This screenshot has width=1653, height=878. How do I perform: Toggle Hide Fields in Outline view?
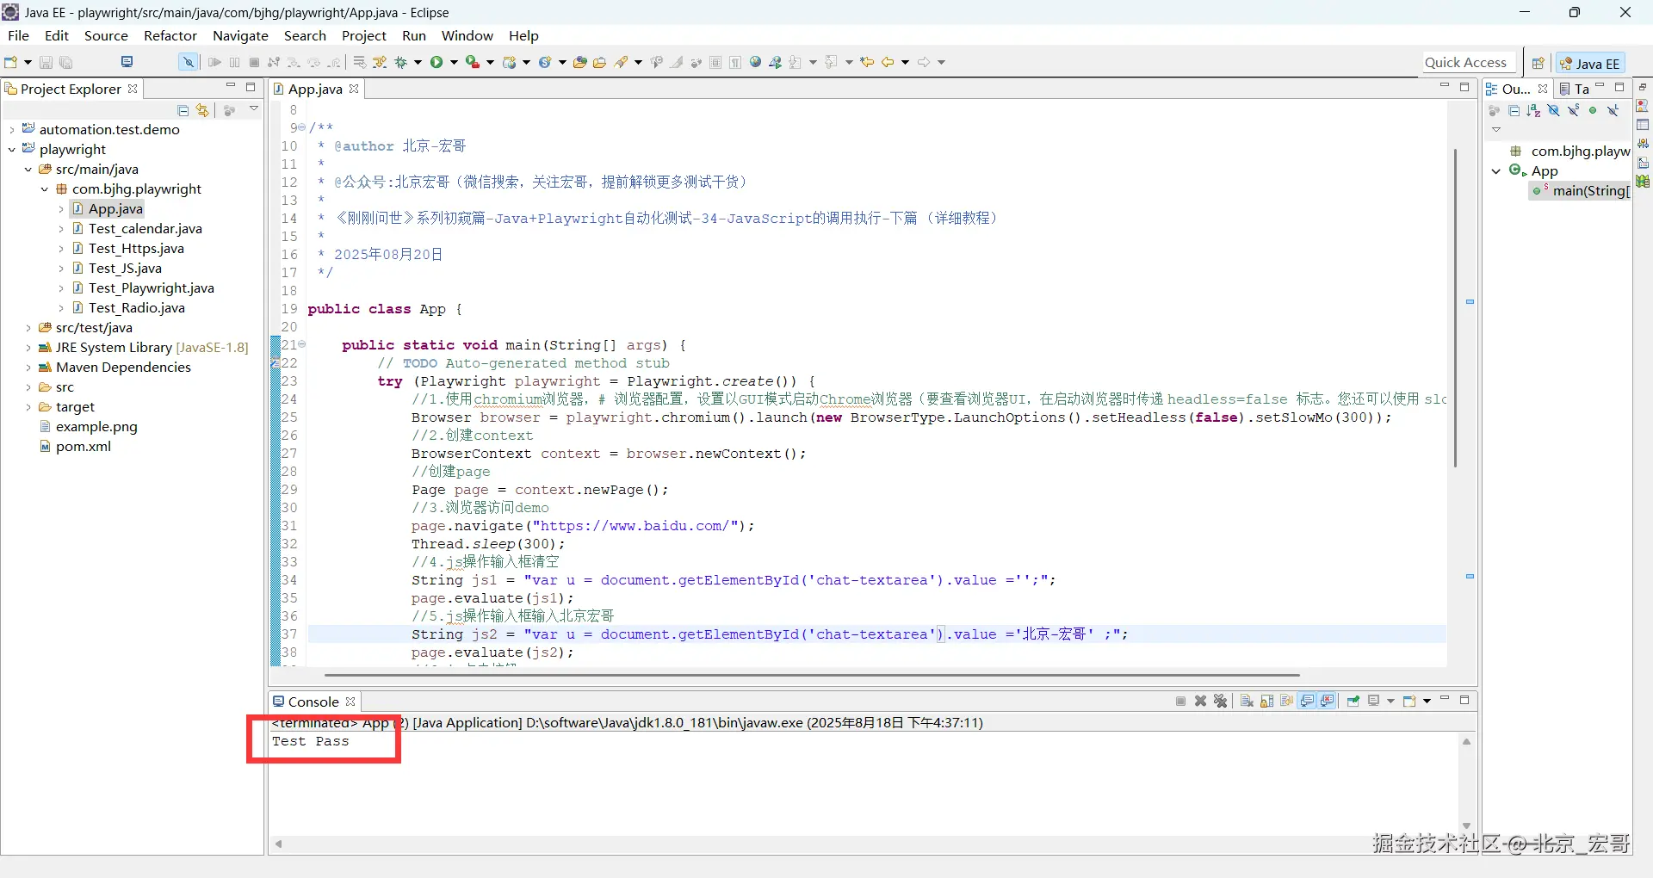(1553, 110)
